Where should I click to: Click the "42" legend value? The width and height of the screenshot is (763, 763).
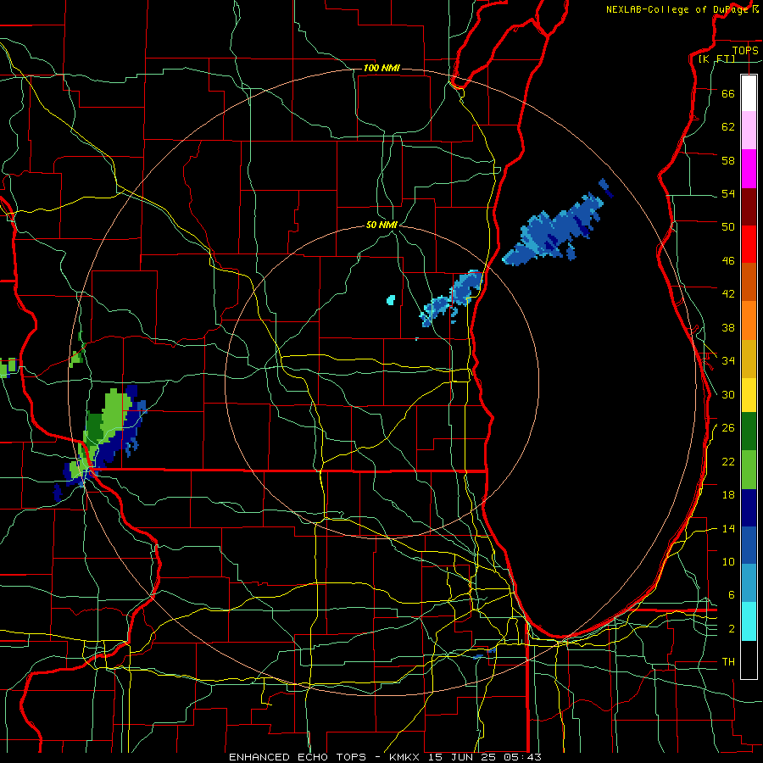tap(728, 294)
